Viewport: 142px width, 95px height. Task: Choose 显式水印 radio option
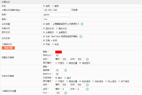click(44, 28)
